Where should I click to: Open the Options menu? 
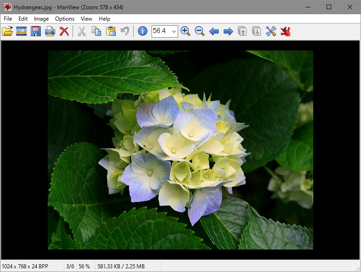[65, 19]
